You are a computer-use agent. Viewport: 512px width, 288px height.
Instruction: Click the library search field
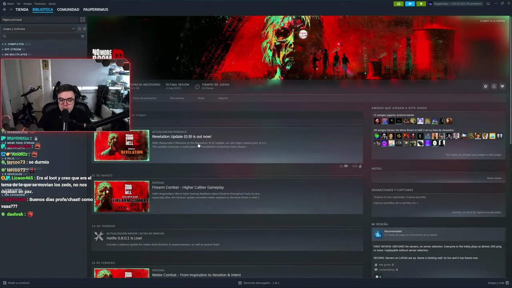40,36
